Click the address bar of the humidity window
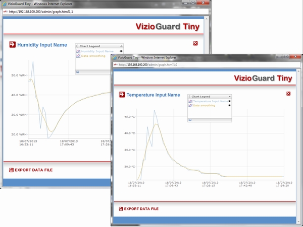This screenshot has height=227, width=303. 106,12
